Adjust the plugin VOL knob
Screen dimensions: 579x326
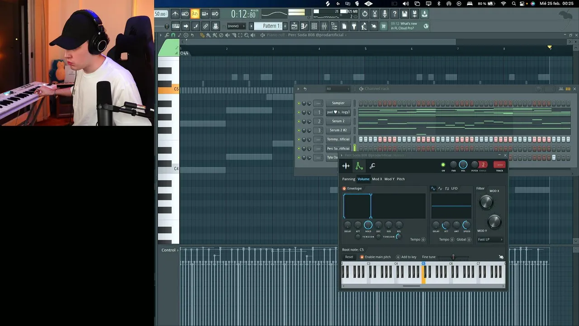coord(463,165)
